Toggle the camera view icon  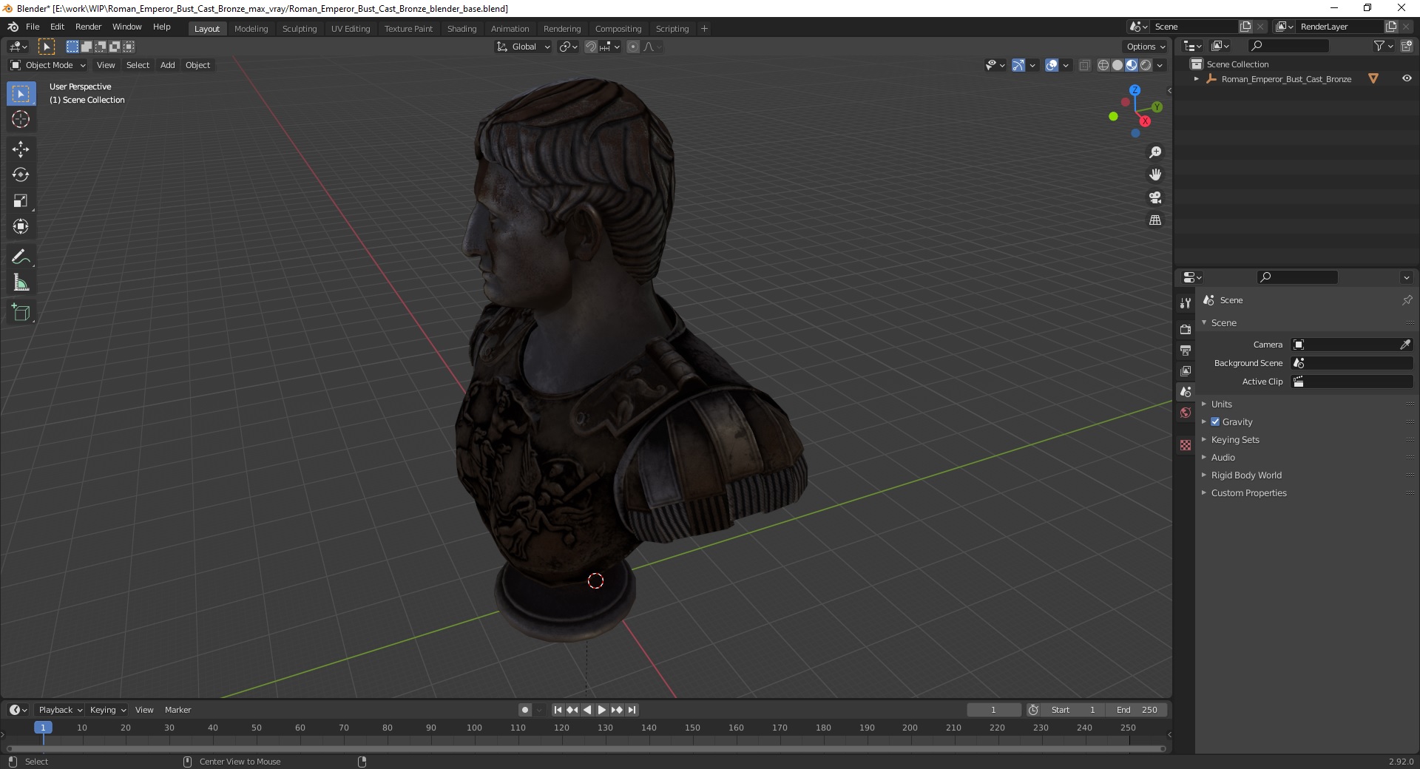(1155, 197)
